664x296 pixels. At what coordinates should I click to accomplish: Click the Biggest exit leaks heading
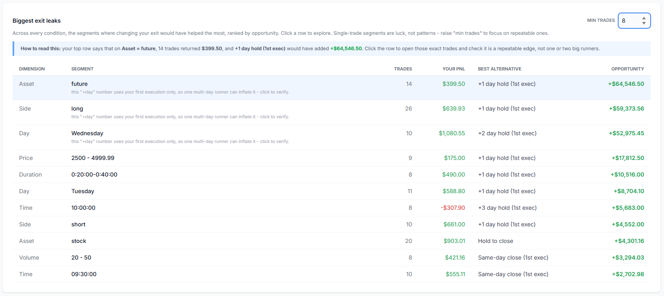tap(36, 21)
